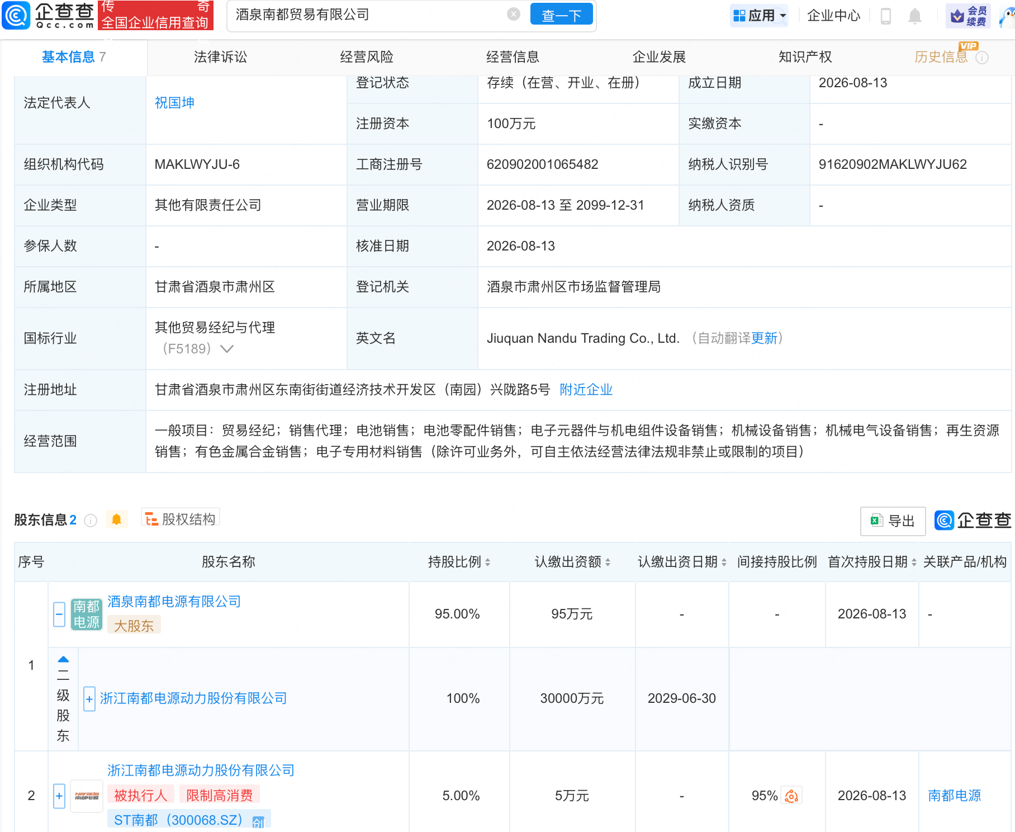Viewport: 1015px width, 832px height.
Task: Click the 大股东 tag
Action: coord(134,626)
